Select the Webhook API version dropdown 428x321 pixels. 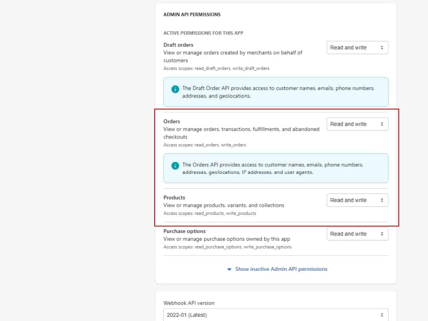pos(275,315)
